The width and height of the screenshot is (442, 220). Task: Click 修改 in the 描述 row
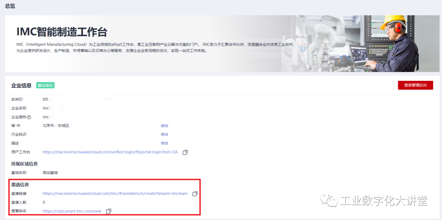click(165, 143)
